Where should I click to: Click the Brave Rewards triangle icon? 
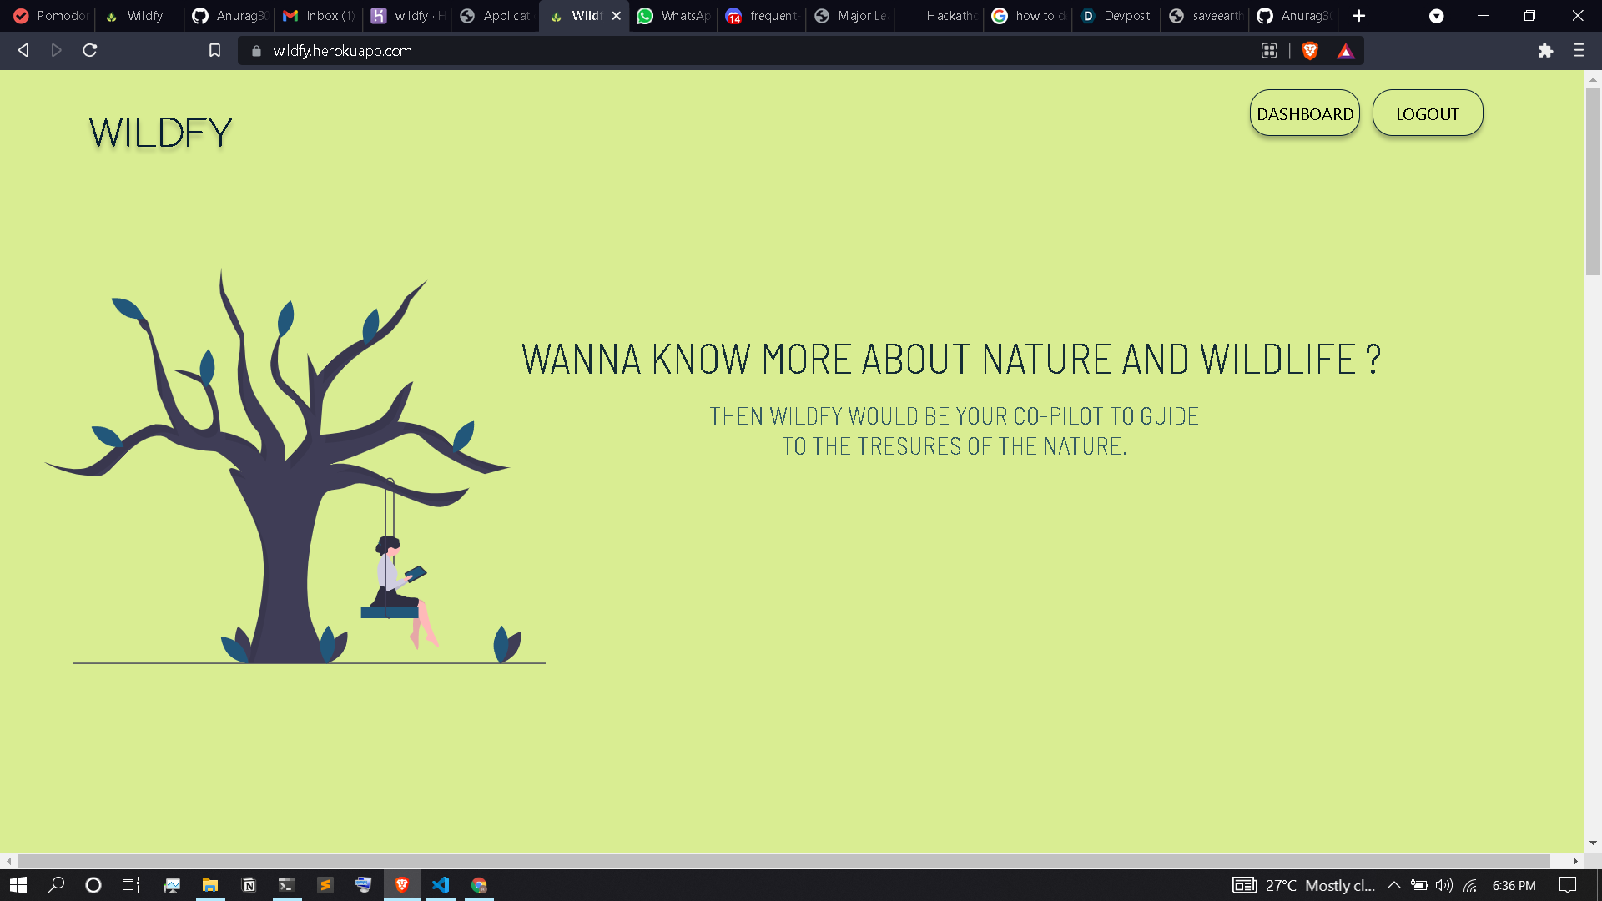point(1345,51)
